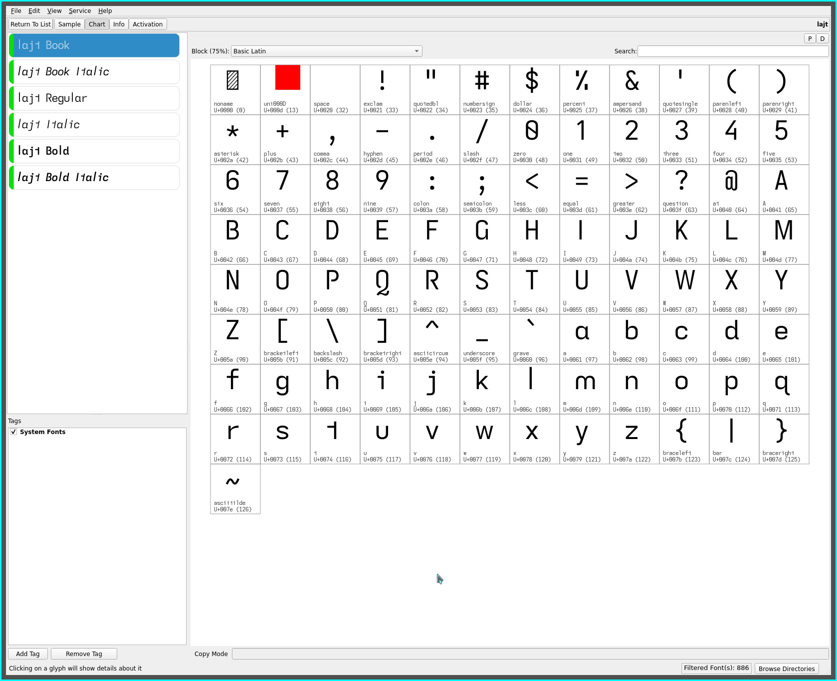Click the noname glyph U+0000
This screenshot has height=681, width=837.
(235, 90)
